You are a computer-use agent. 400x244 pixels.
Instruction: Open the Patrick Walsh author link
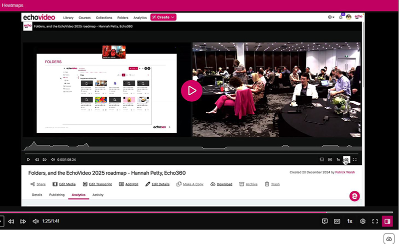[345, 172]
